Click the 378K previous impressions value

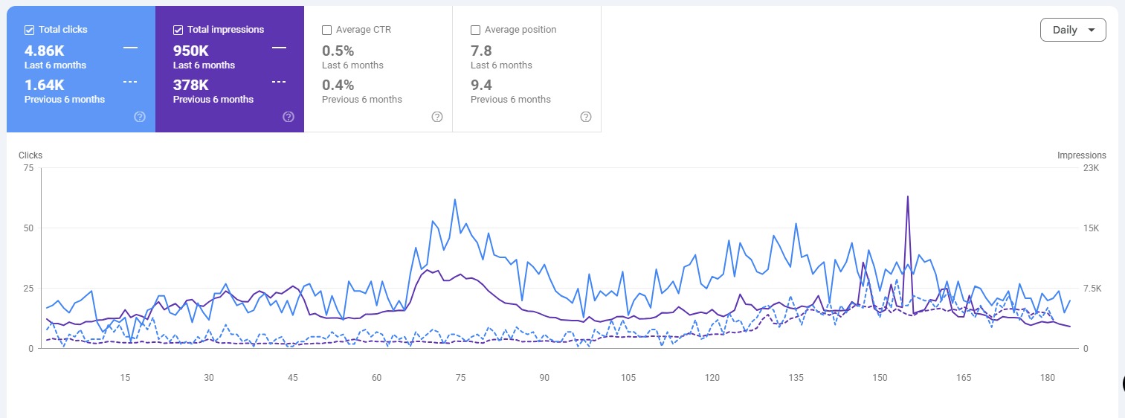pos(191,86)
